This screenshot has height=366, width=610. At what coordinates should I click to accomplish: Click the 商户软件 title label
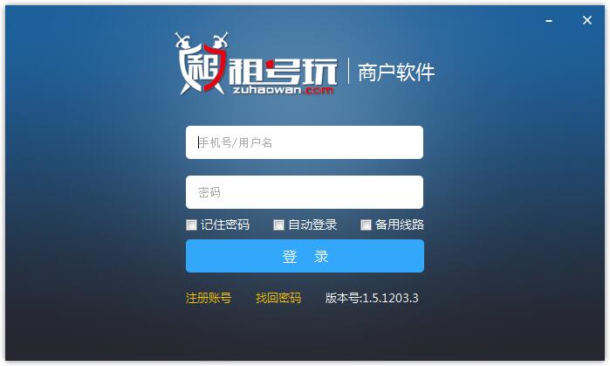click(395, 73)
